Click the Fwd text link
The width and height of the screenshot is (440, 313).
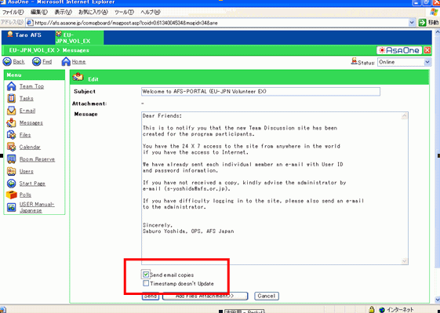[47, 62]
